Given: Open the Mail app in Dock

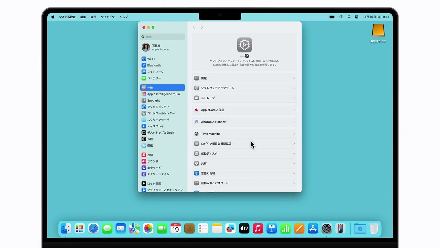Looking at the screenshot, I should click(x=121, y=228).
